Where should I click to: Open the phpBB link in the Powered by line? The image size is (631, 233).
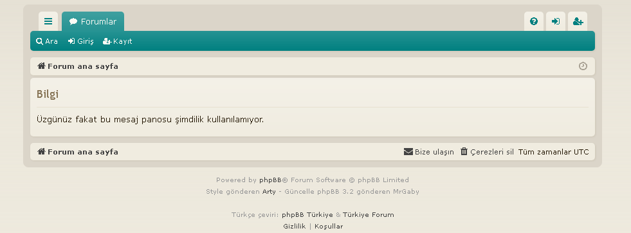pyautogui.click(x=270, y=180)
